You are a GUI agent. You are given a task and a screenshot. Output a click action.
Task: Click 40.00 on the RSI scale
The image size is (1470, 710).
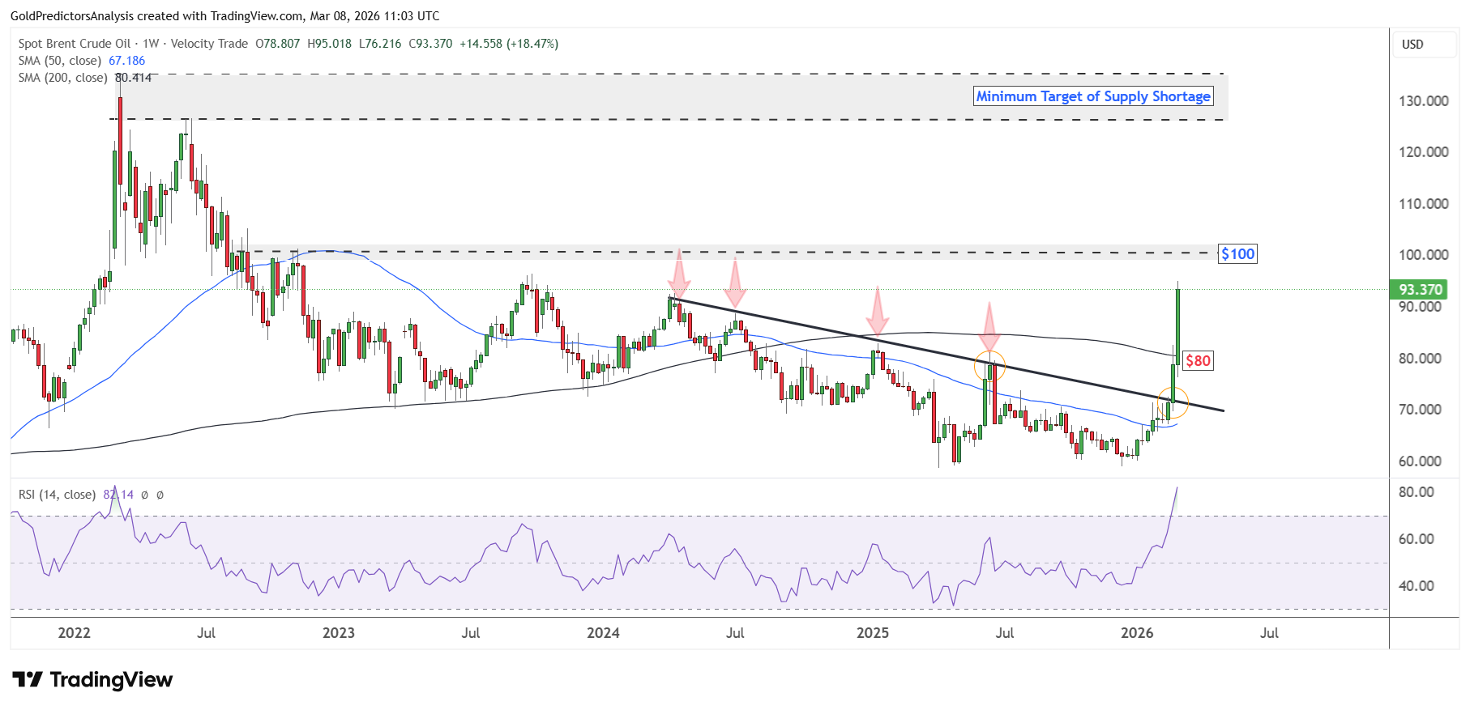coord(1417,586)
